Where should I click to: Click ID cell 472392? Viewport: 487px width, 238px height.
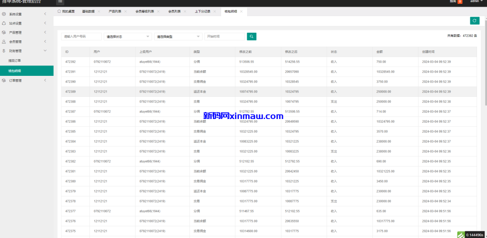point(70,62)
